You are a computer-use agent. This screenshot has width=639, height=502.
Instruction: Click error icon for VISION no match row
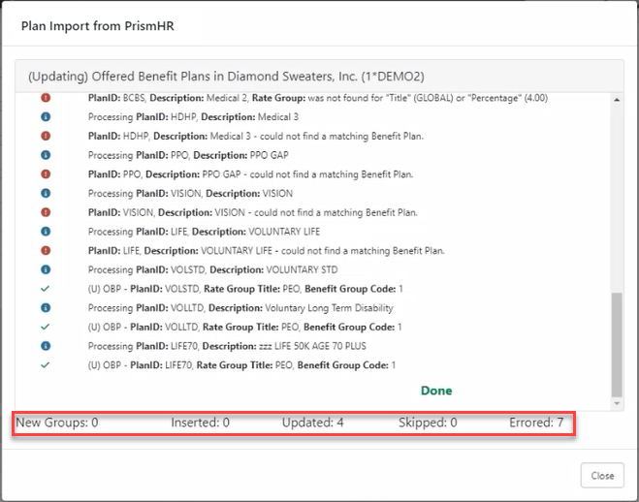coord(46,212)
